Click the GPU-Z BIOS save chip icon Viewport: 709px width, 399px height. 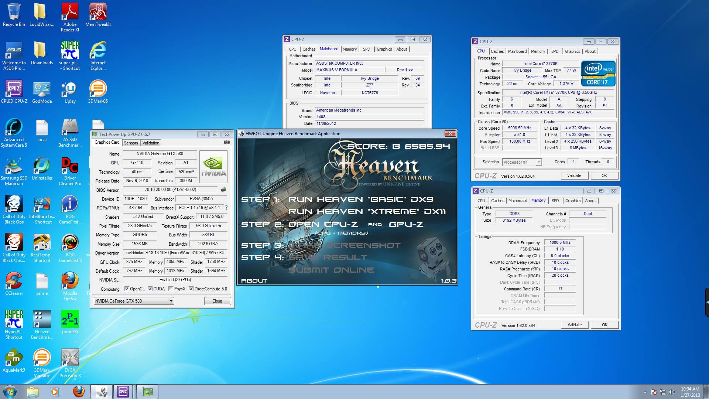223,190
